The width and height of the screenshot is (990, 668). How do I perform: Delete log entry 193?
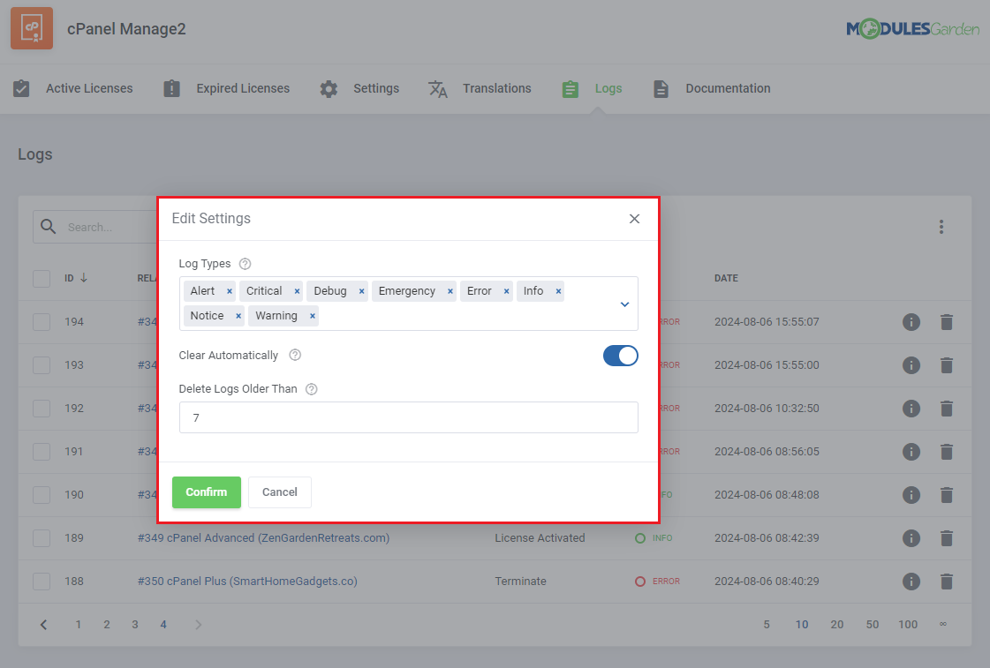[947, 365]
